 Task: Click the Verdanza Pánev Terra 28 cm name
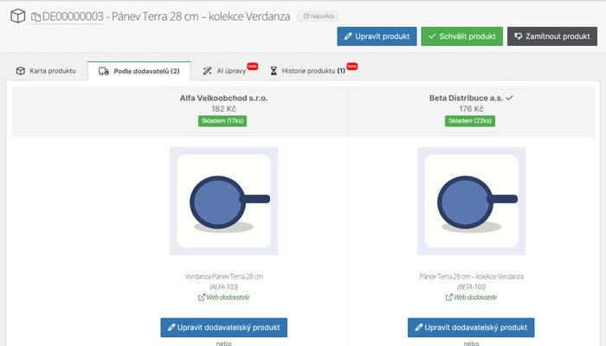tap(223, 277)
